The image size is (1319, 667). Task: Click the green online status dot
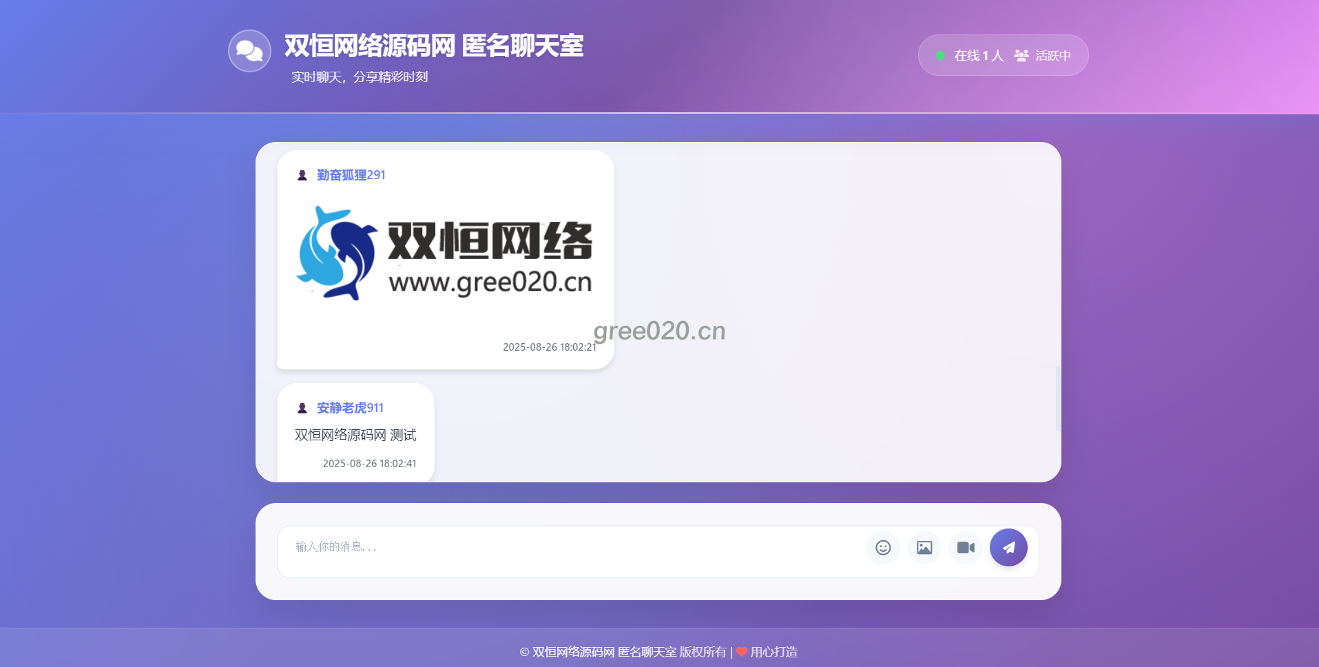[940, 56]
